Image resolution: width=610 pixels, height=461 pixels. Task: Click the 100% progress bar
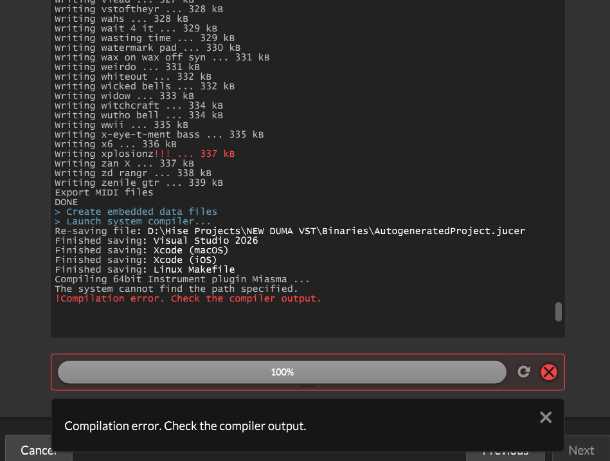tap(282, 372)
